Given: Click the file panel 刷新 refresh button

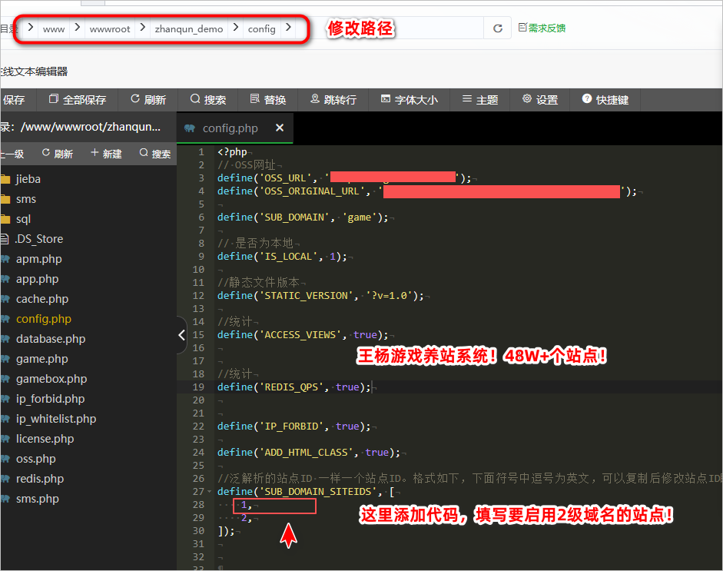Looking at the screenshot, I should (57, 154).
